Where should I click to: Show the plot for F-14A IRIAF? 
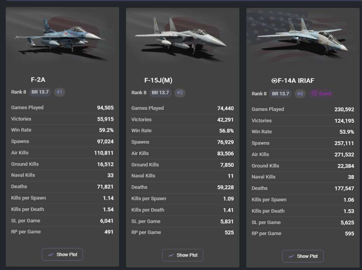point(303,256)
